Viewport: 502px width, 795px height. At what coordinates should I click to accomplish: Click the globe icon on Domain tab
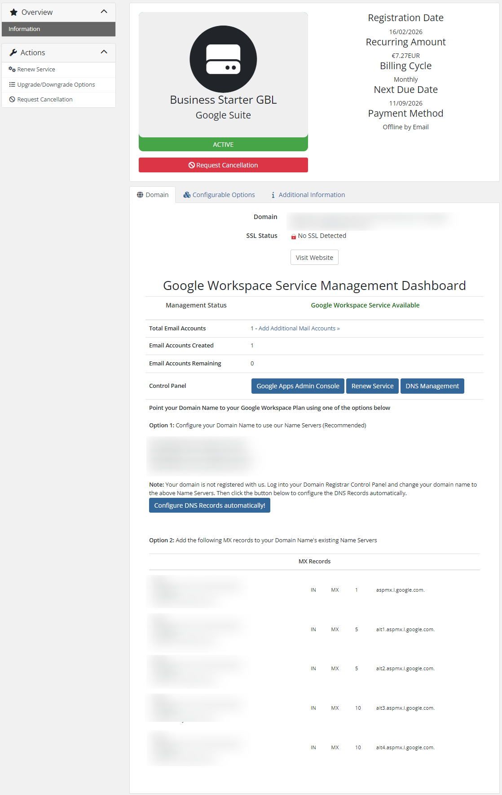140,195
